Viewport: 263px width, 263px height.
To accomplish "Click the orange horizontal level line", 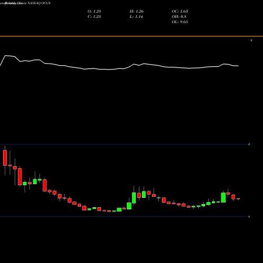I will [x=131, y=36].
